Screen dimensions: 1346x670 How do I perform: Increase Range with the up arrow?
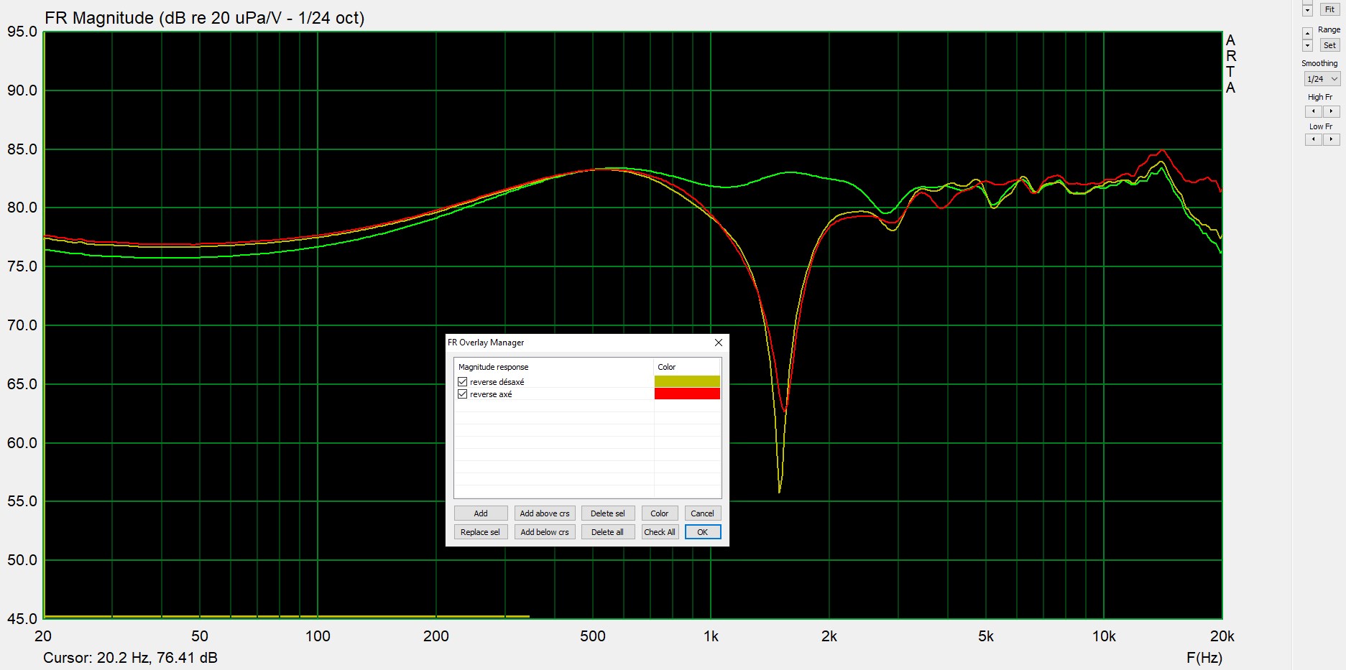(x=1307, y=33)
